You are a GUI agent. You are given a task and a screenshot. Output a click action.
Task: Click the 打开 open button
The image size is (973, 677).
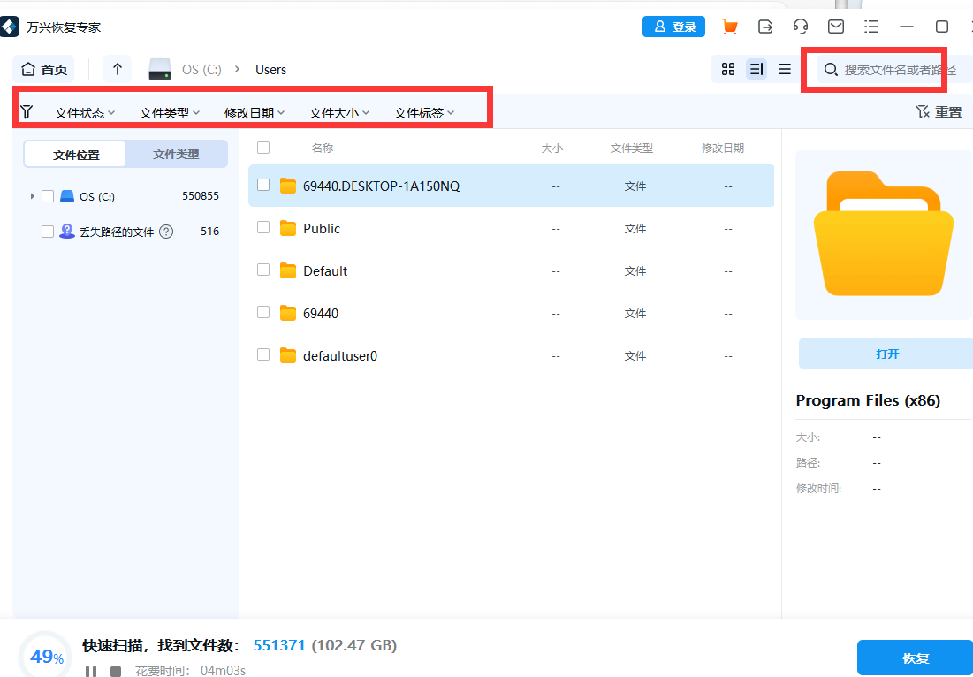tap(886, 353)
